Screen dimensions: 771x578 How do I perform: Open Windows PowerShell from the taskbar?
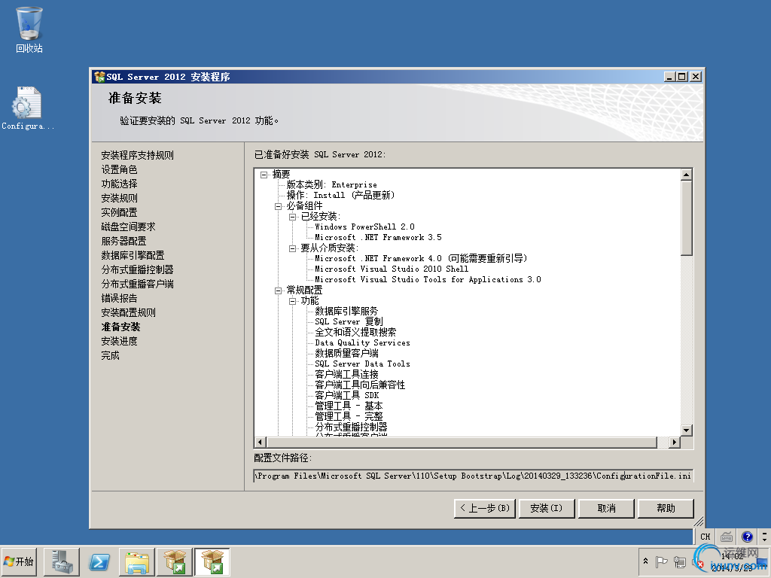coord(98,561)
